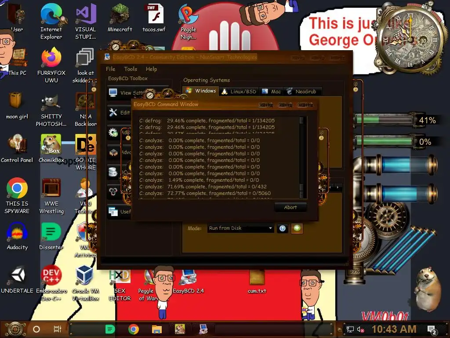This screenshot has height=338, width=450.
Task: Open the VISUAL STUPI... desktop icon
Action: [86, 22]
